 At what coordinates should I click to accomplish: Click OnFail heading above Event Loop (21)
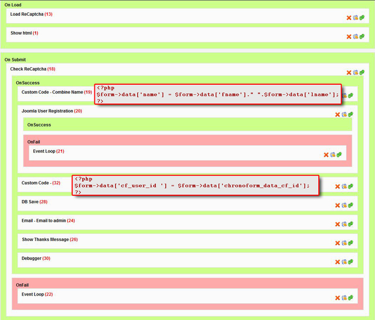(34, 142)
